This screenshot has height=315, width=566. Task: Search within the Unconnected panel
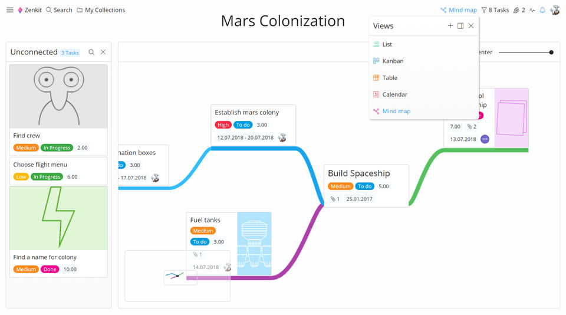91,52
